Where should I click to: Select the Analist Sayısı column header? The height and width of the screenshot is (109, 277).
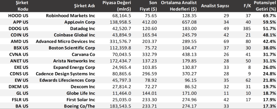pos(215,6)
